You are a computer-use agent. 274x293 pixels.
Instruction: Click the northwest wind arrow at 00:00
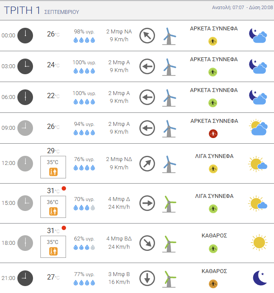(147, 36)
